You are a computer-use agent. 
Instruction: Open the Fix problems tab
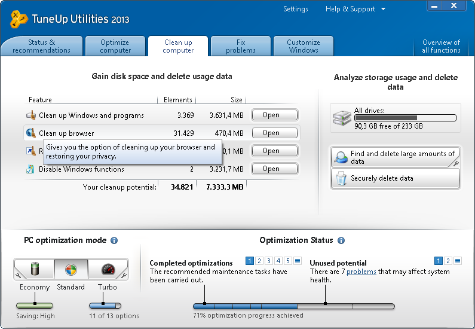[241, 46]
